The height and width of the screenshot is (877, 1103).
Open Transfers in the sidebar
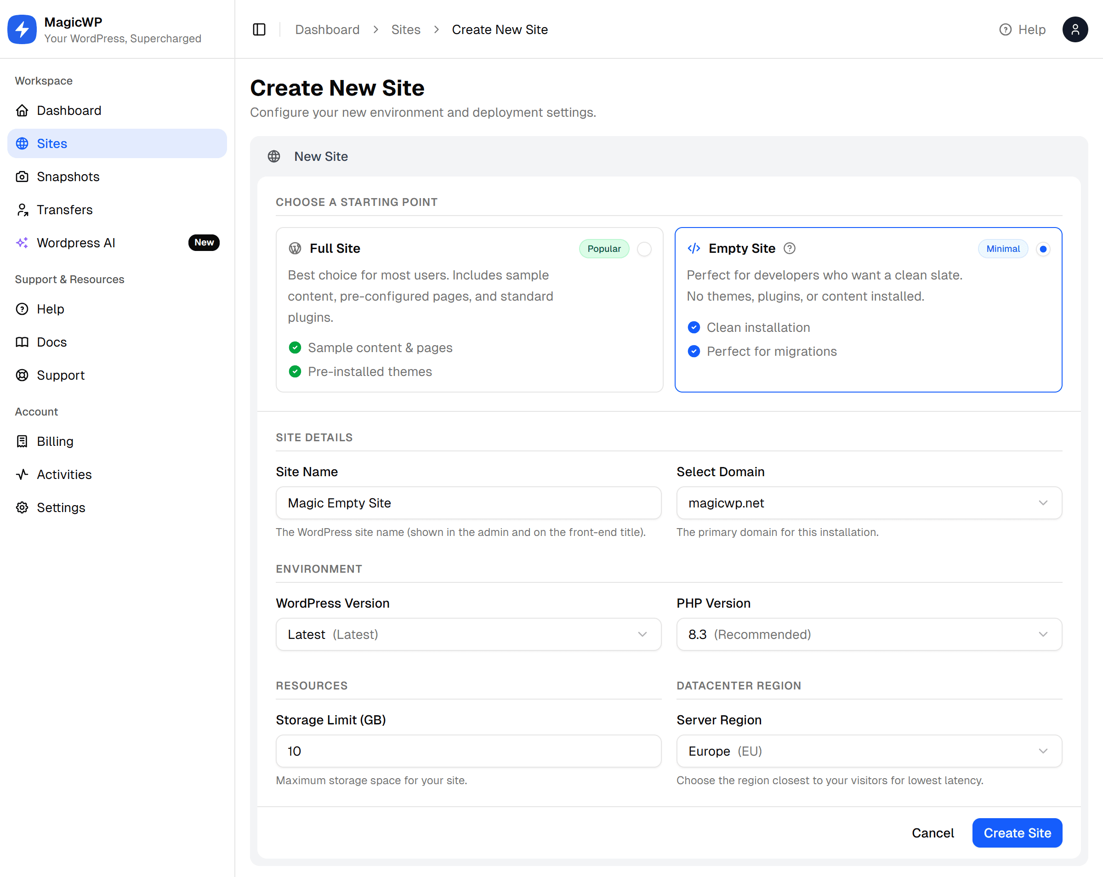[x=117, y=210]
